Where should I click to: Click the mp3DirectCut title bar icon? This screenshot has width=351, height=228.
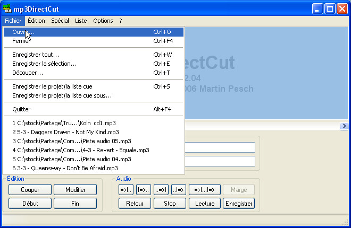click(x=7, y=8)
